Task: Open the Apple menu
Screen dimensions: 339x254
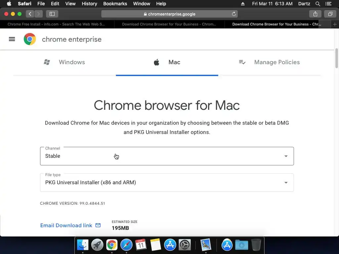Action: click(x=9, y=4)
